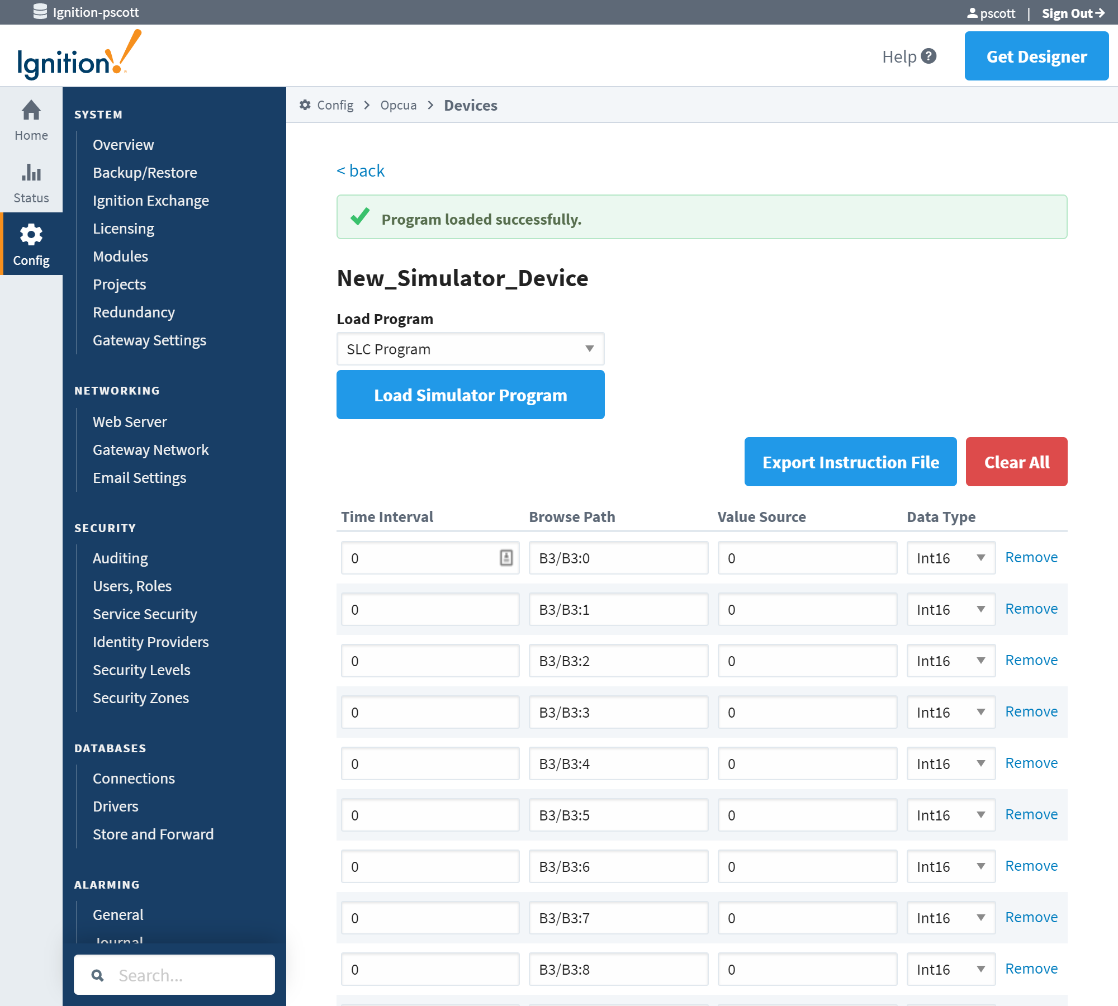Click Export Instruction File button
1118x1006 pixels.
pyautogui.click(x=850, y=462)
